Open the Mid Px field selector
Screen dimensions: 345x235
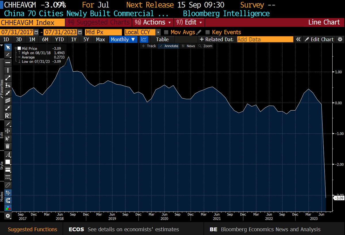click(103, 32)
